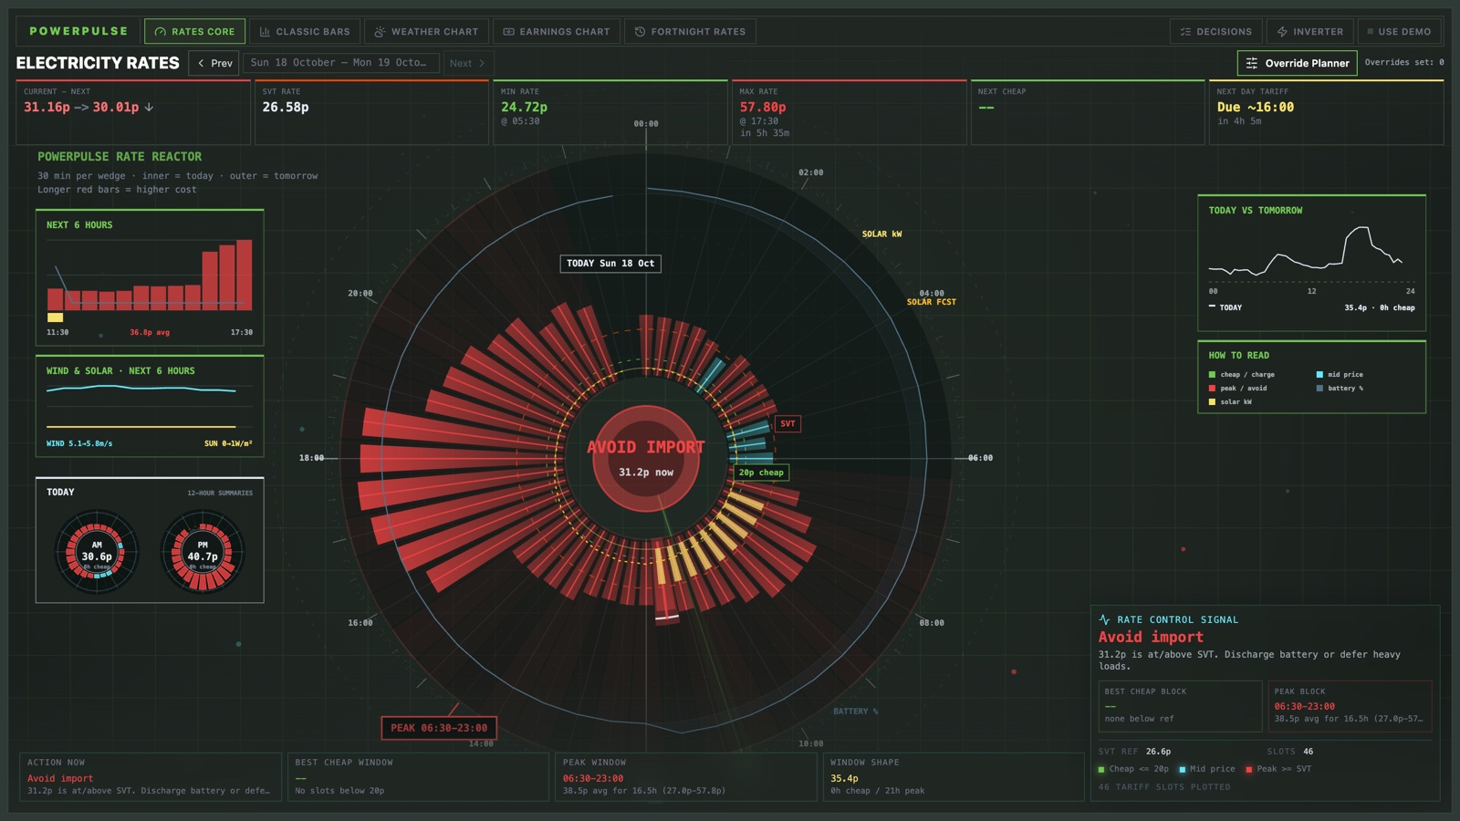Click the bar chart icon on Classic Bars
The image size is (1460, 821).
tap(265, 31)
